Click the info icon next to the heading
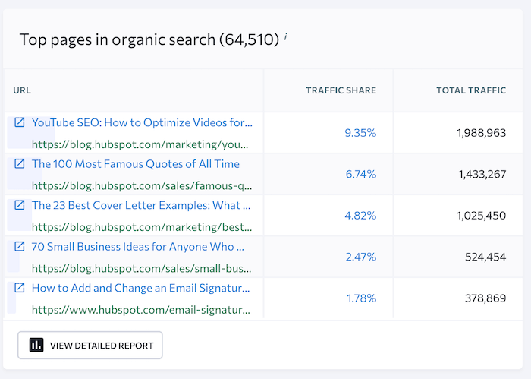This screenshot has height=379, width=531. (285, 36)
